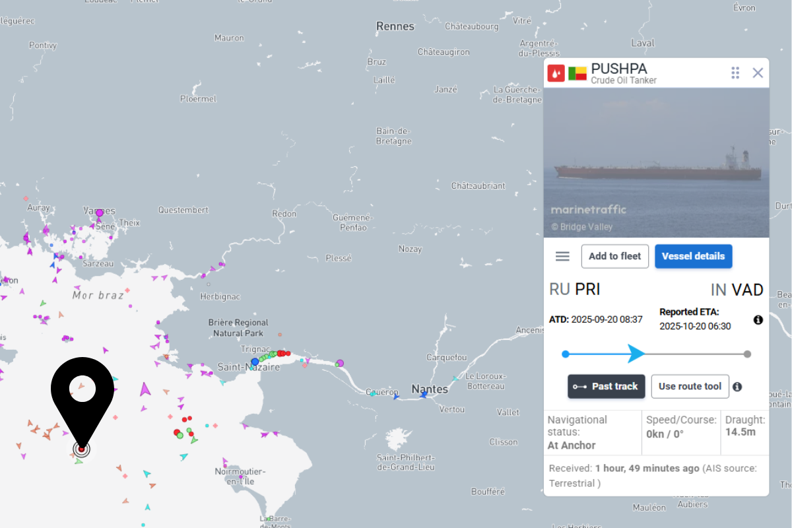Viewport: 792px width, 528px height.
Task: Select departure port PRI link
Action: coord(587,290)
